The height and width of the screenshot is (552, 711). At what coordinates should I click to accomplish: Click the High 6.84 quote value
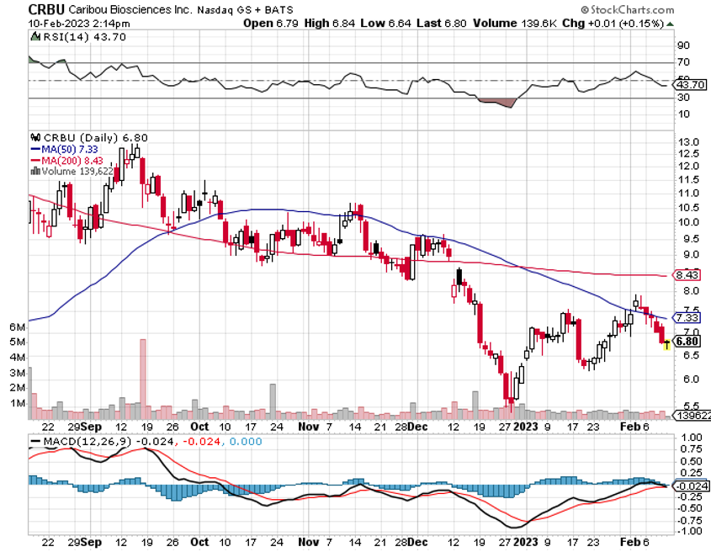pyautogui.click(x=330, y=23)
